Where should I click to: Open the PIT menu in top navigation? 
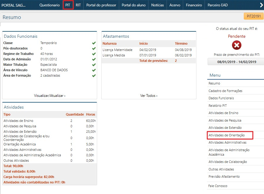(x=68, y=5)
